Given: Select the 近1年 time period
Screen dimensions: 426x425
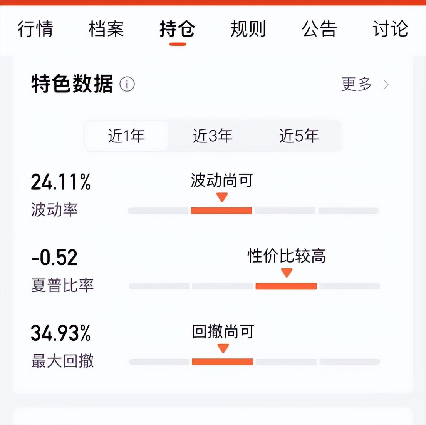Looking at the screenshot, I should (127, 136).
